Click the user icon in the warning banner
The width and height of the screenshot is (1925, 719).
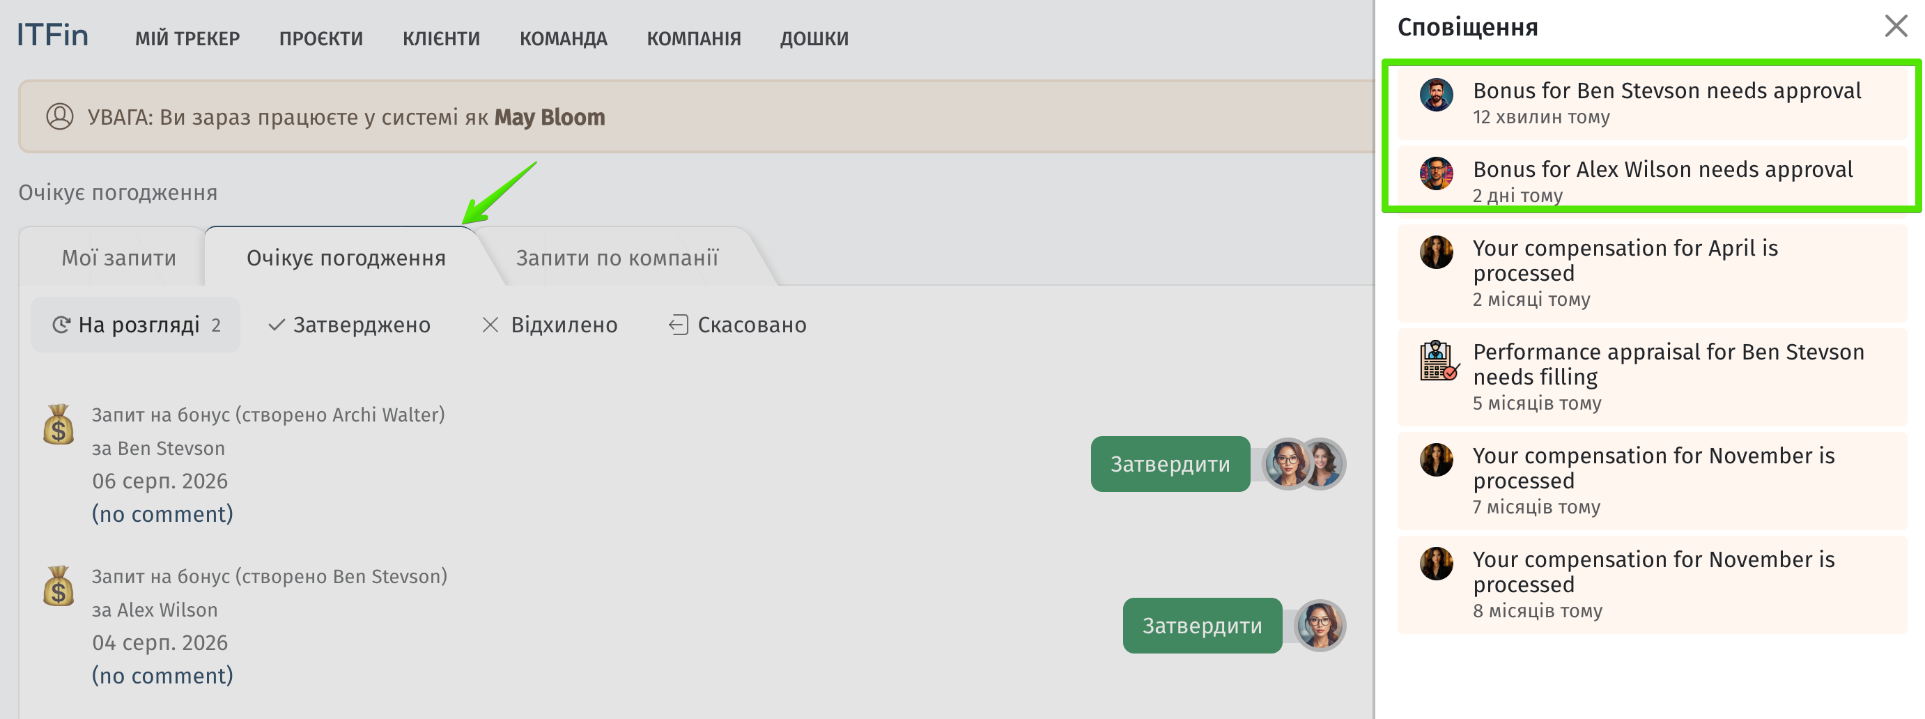click(60, 116)
